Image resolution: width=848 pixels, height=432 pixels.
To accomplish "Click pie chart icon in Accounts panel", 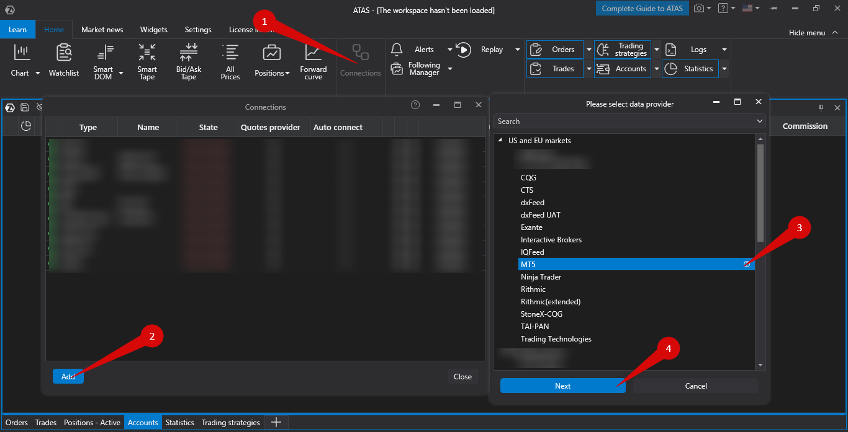I will [26, 126].
